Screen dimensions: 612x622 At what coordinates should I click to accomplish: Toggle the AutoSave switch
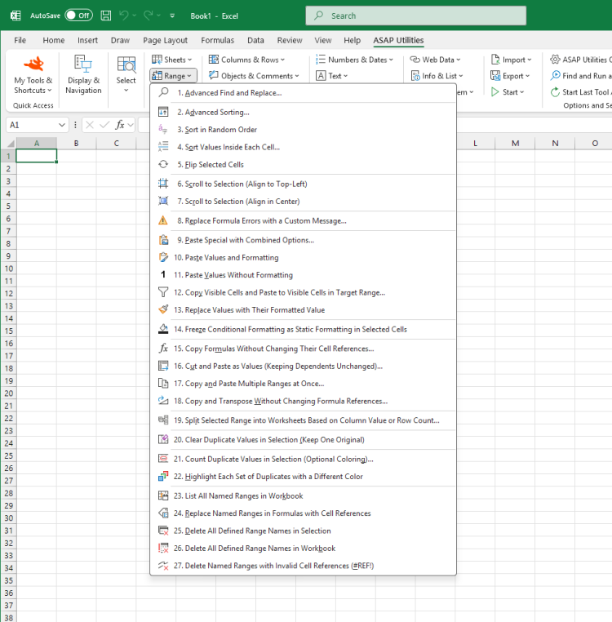tap(78, 16)
